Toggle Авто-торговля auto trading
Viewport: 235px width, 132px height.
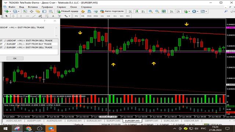[112, 11]
